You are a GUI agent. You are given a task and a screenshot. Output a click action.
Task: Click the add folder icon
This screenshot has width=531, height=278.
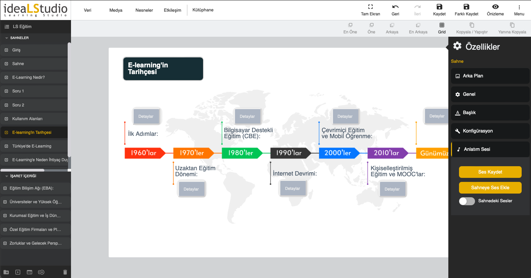tap(6, 272)
